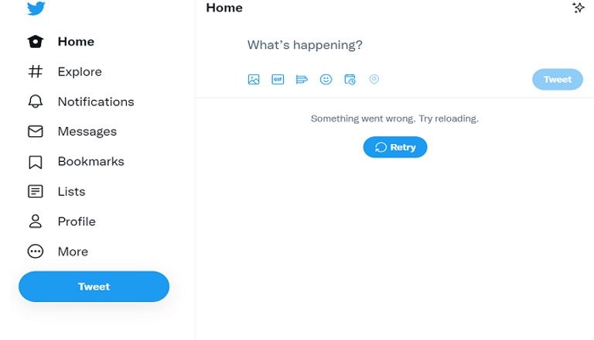Screen dimensions: 594x340
Task: Expand the More menu
Action: click(73, 252)
